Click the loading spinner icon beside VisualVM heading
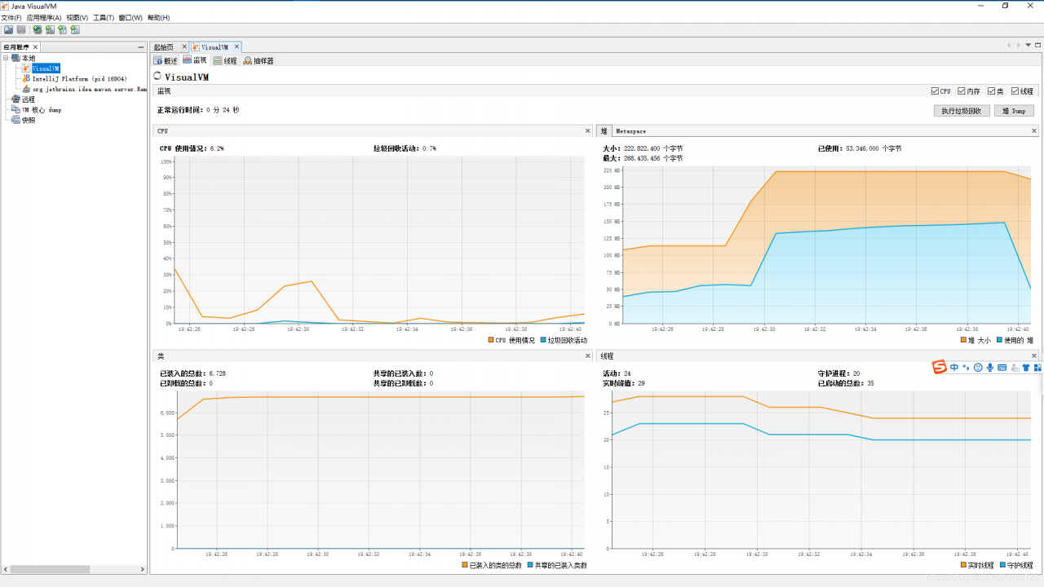1044x587 pixels. 157,77
